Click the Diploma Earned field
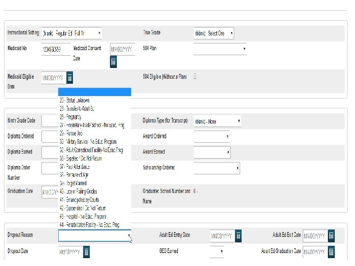 pos(50,152)
